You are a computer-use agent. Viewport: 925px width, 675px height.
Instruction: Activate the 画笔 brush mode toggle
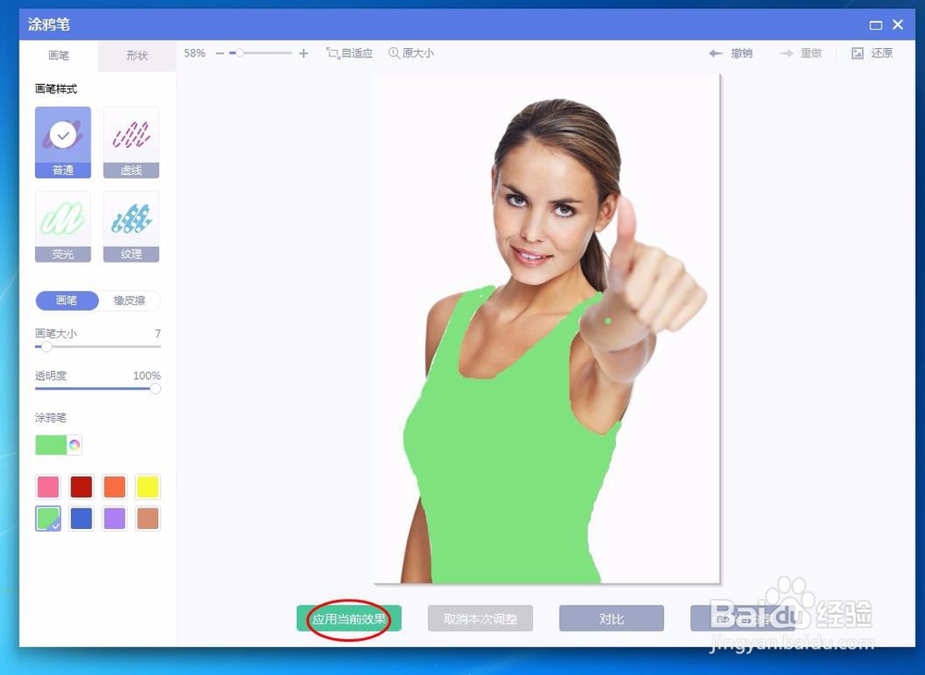click(x=67, y=301)
